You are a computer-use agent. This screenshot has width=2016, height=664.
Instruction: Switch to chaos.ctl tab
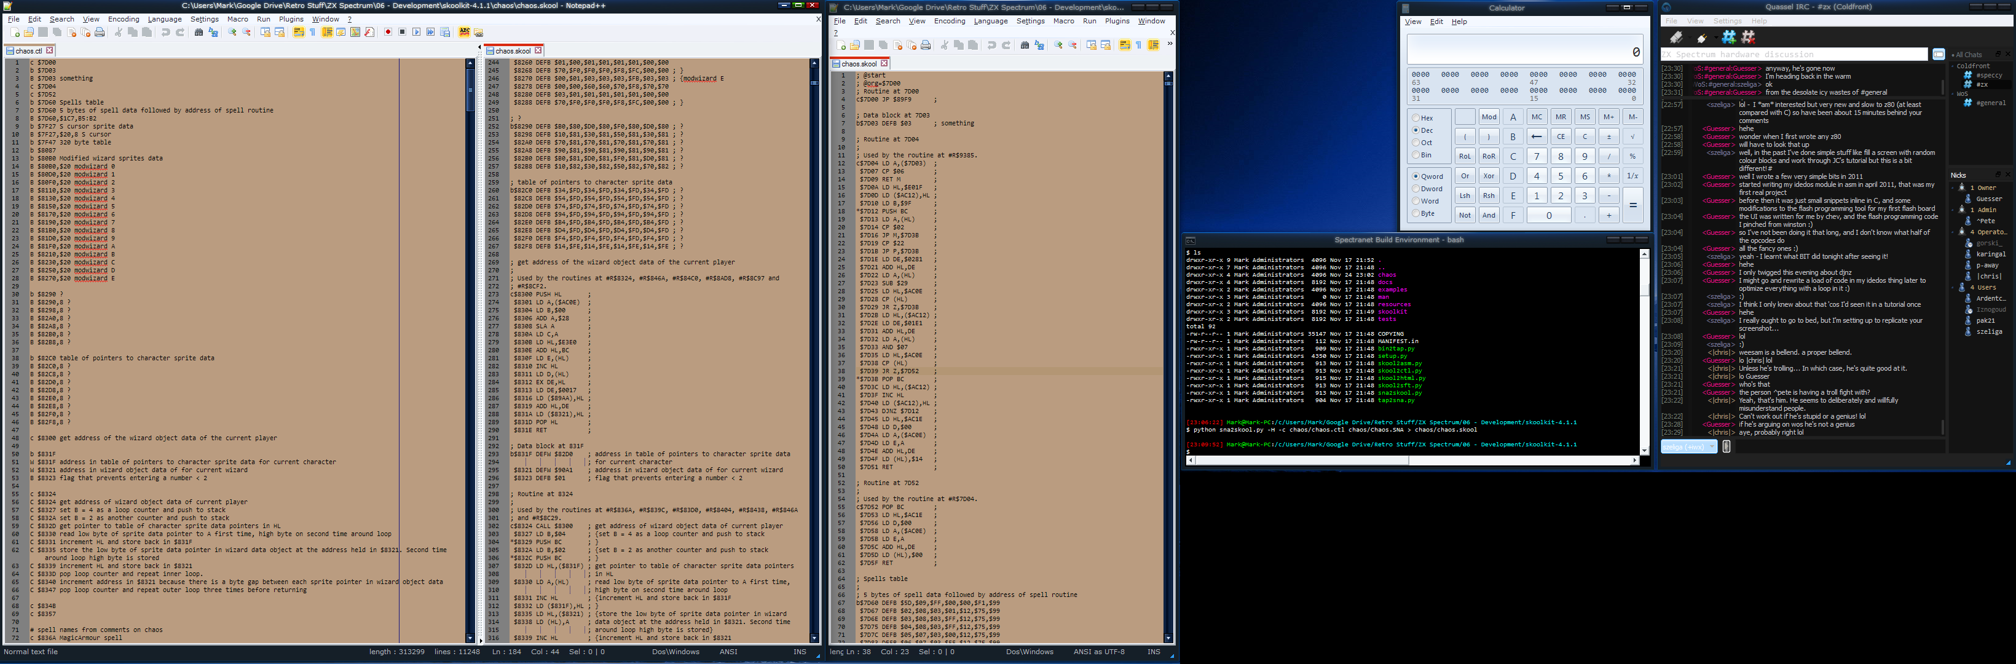coord(28,51)
